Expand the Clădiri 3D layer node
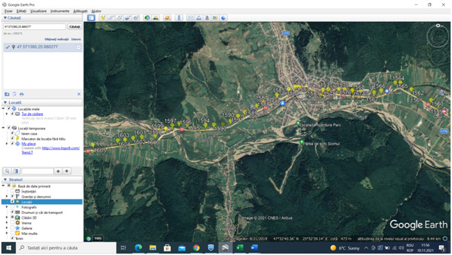This screenshot has width=452, height=255. click(7, 217)
